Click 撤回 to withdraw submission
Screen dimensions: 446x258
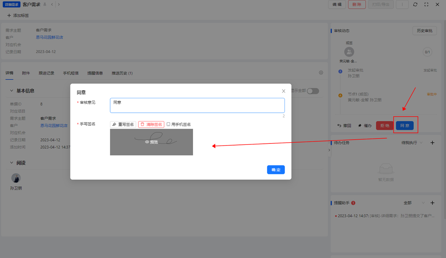tap(344, 126)
